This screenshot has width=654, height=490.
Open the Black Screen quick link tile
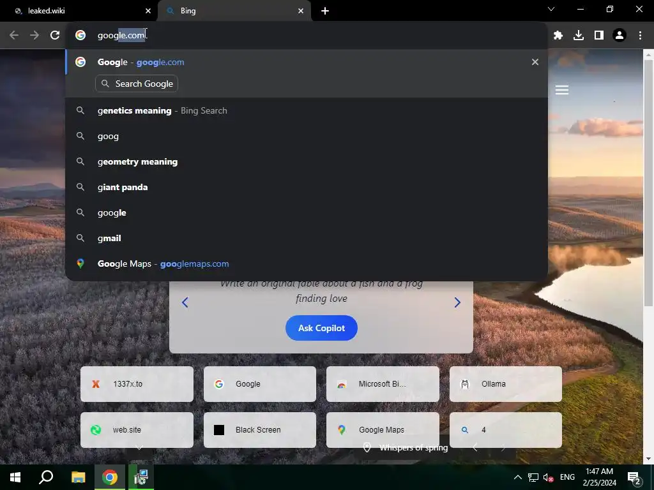click(260, 430)
